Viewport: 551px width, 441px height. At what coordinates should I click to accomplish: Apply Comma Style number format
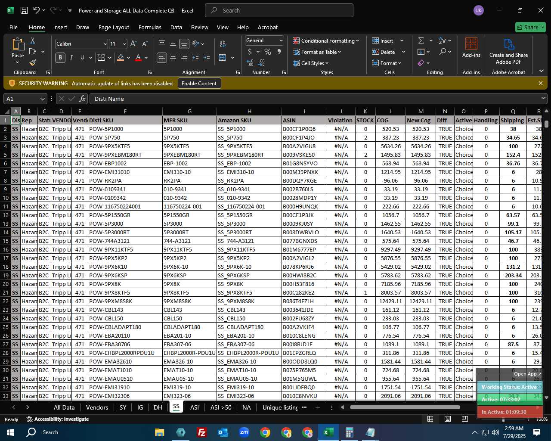click(279, 52)
